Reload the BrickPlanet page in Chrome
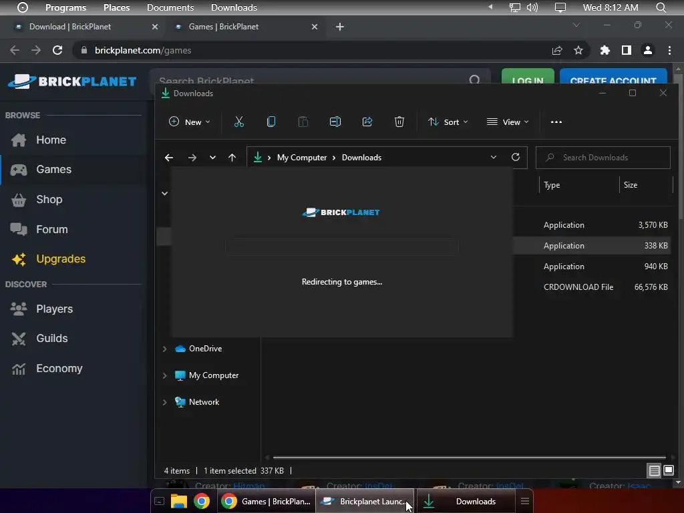The image size is (684, 513). point(57,50)
